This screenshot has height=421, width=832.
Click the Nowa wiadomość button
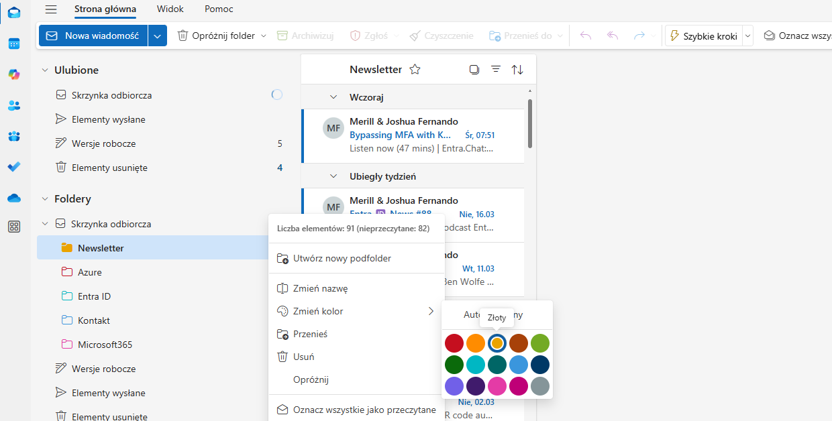[93, 36]
